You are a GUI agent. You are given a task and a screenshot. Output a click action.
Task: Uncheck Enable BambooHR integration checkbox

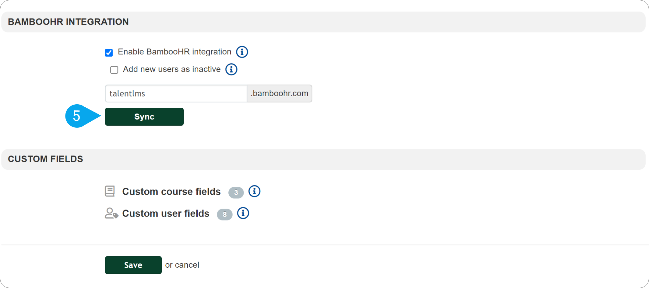[109, 53]
